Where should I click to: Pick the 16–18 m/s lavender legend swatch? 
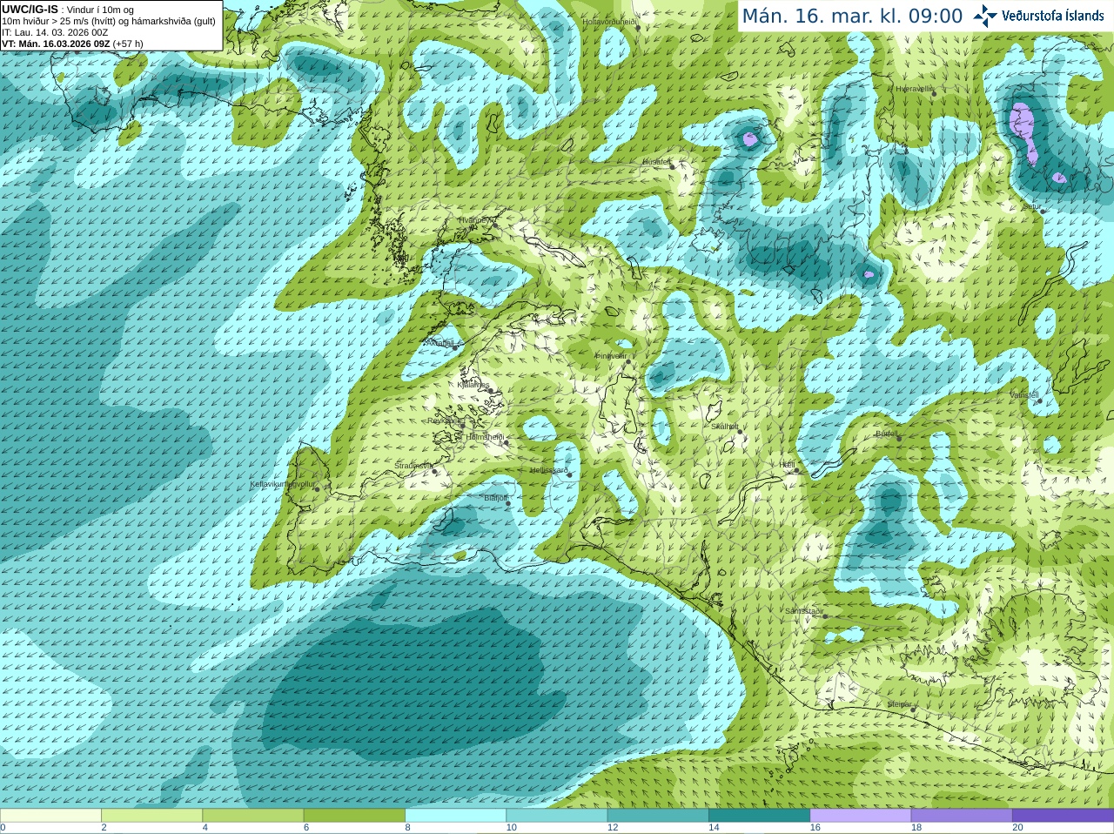coord(860,816)
